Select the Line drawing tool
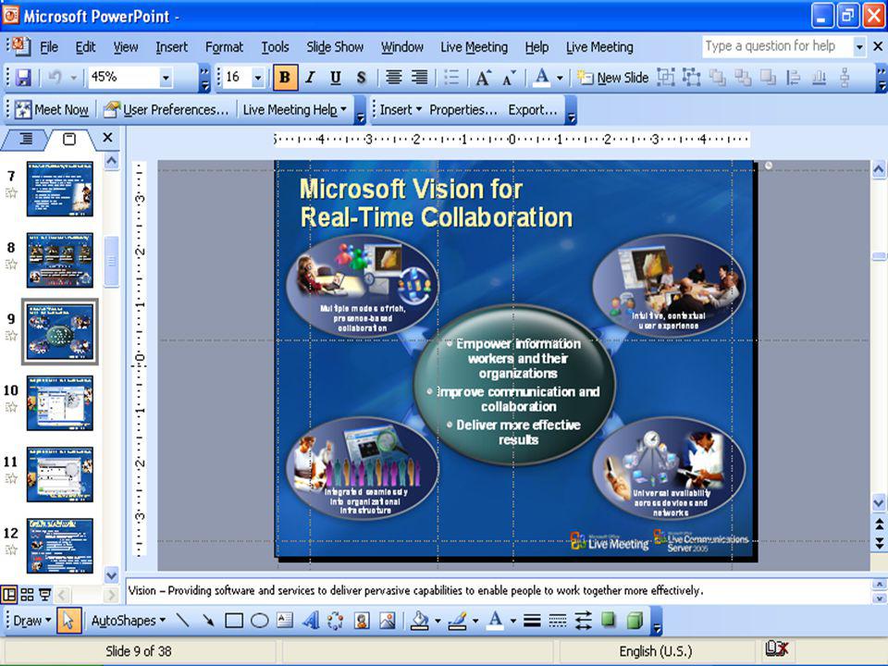Screen dimensions: 888x666 point(182,621)
